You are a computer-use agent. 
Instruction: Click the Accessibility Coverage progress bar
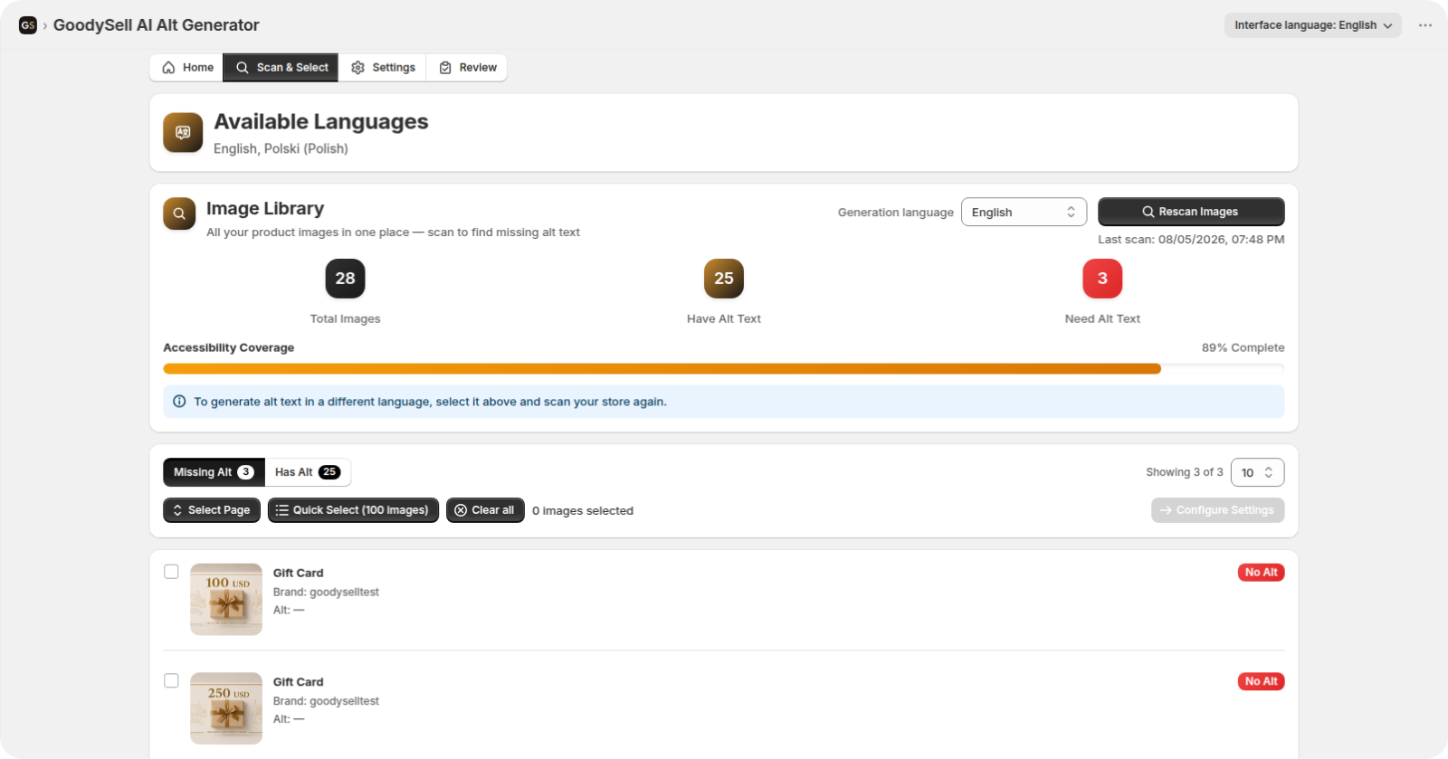(723, 369)
